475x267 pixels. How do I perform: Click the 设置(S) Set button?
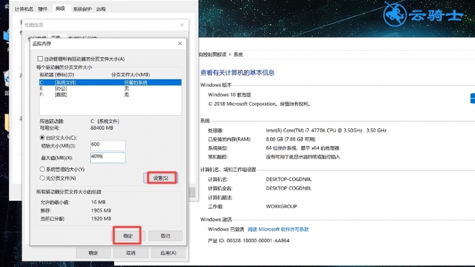point(160,178)
